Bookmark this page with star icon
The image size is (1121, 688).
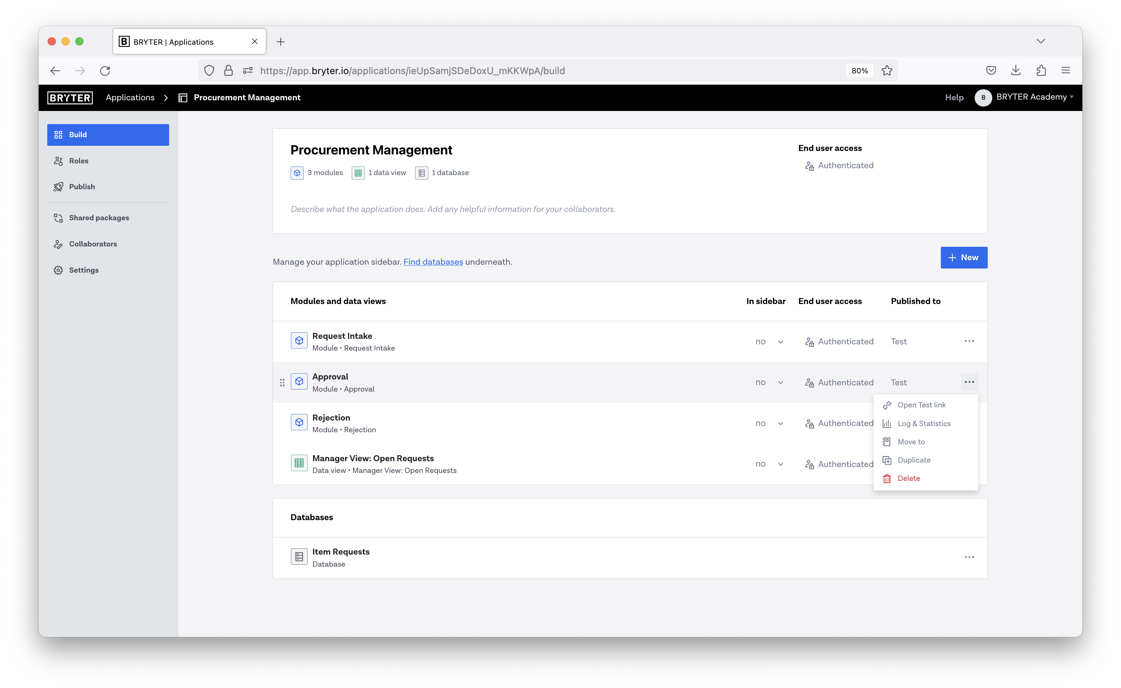coord(886,71)
